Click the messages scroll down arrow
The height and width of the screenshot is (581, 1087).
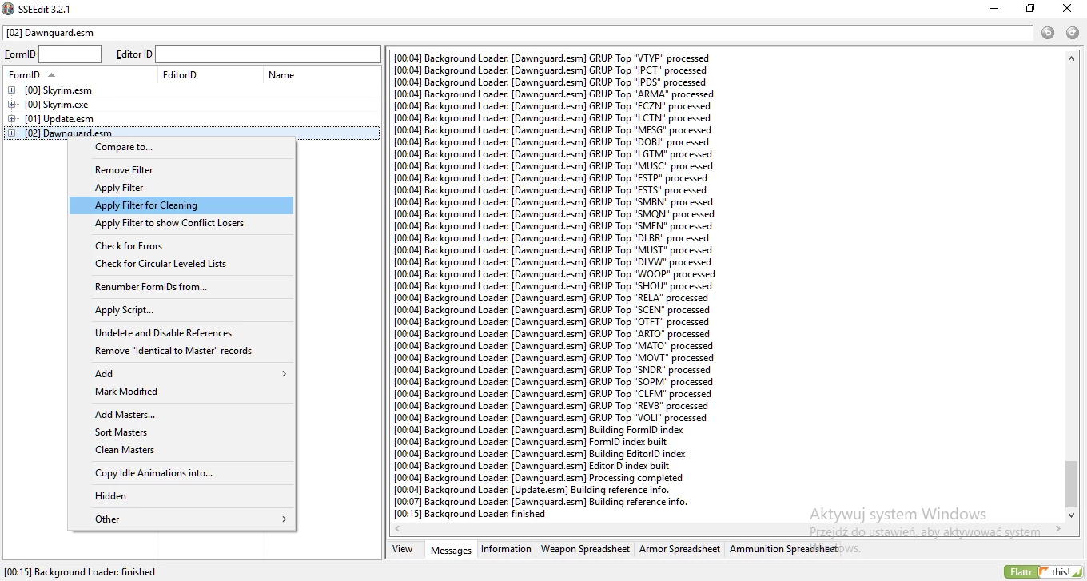click(1072, 515)
